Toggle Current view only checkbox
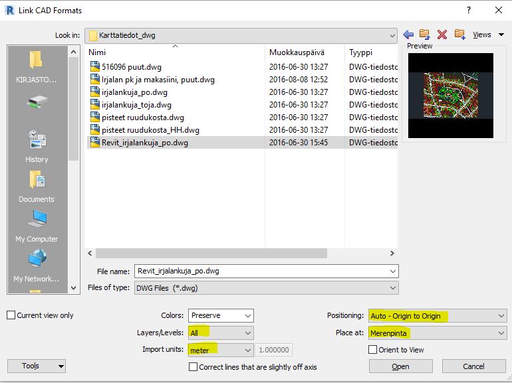 [11, 315]
